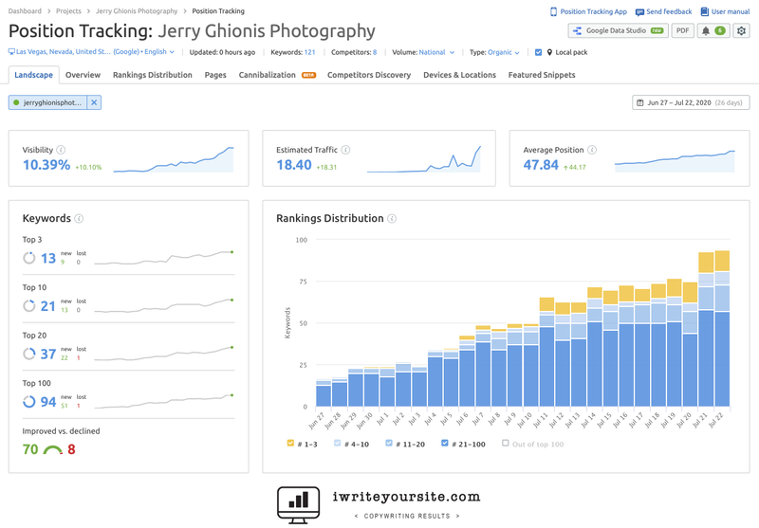The image size is (759, 528).
Task: Export the report as PDF
Action: (x=682, y=30)
